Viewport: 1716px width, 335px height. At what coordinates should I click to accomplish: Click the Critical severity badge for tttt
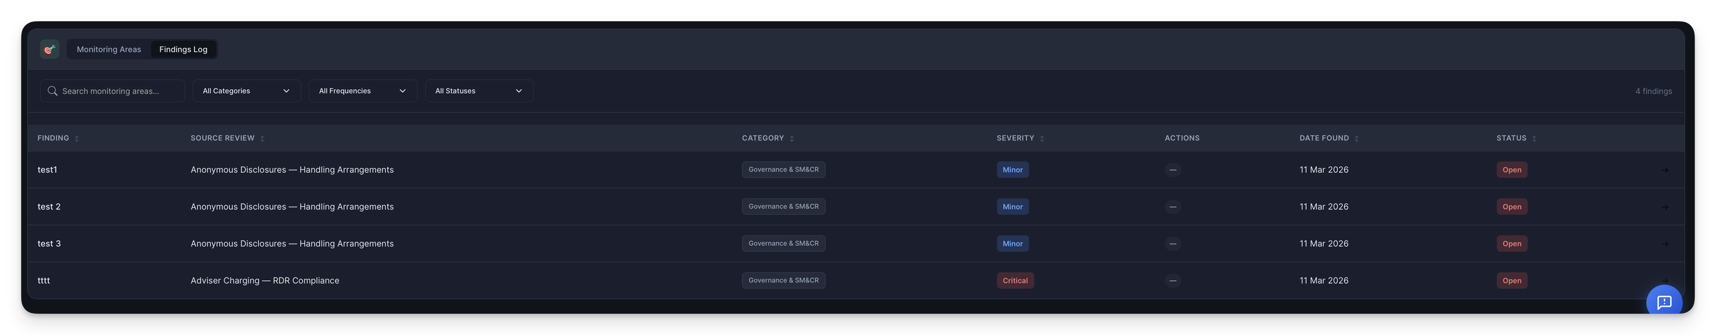[x=1015, y=281]
